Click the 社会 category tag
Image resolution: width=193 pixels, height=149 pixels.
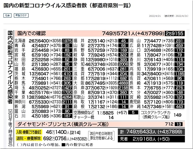click(8, 15)
